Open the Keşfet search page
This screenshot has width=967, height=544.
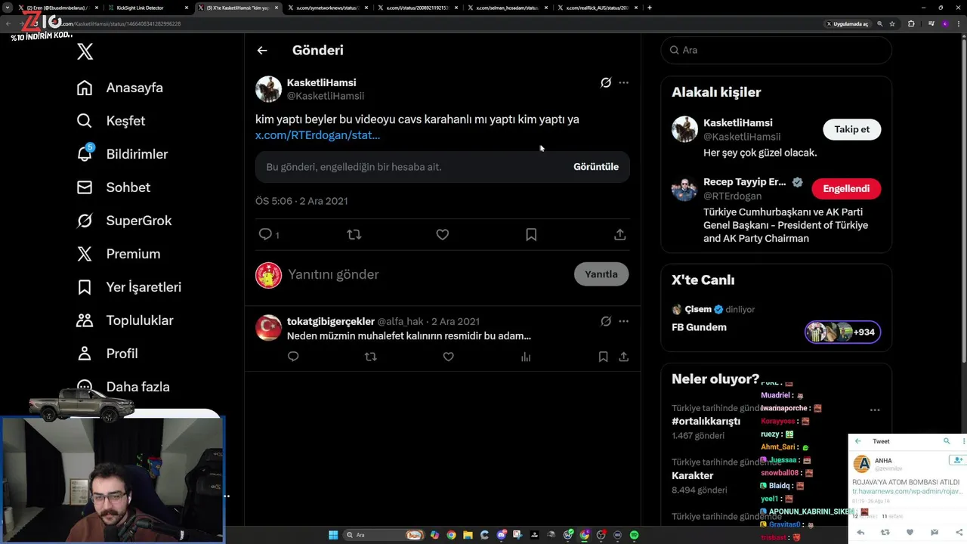pyautogui.click(x=111, y=121)
